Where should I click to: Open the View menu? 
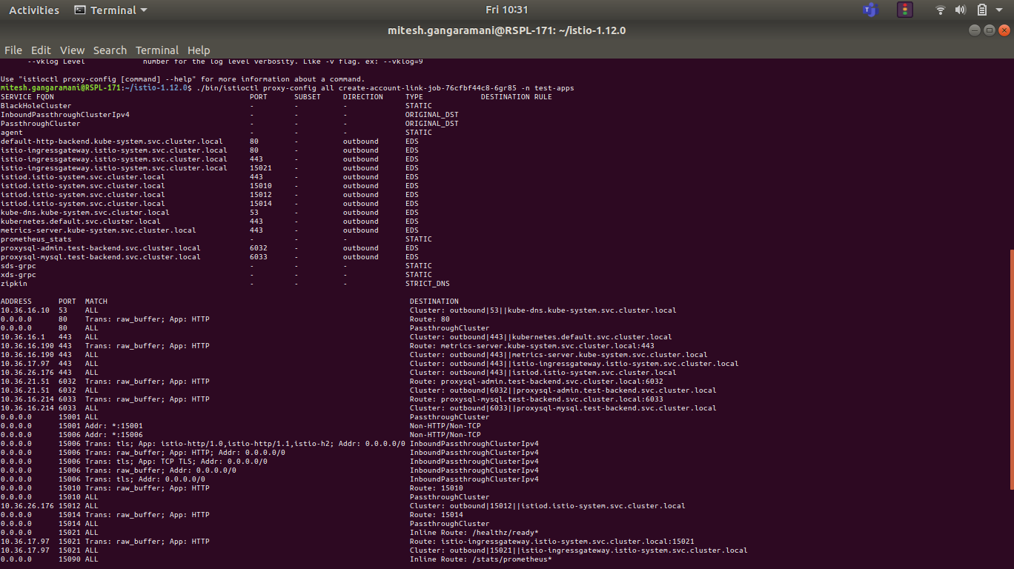coord(72,50)
